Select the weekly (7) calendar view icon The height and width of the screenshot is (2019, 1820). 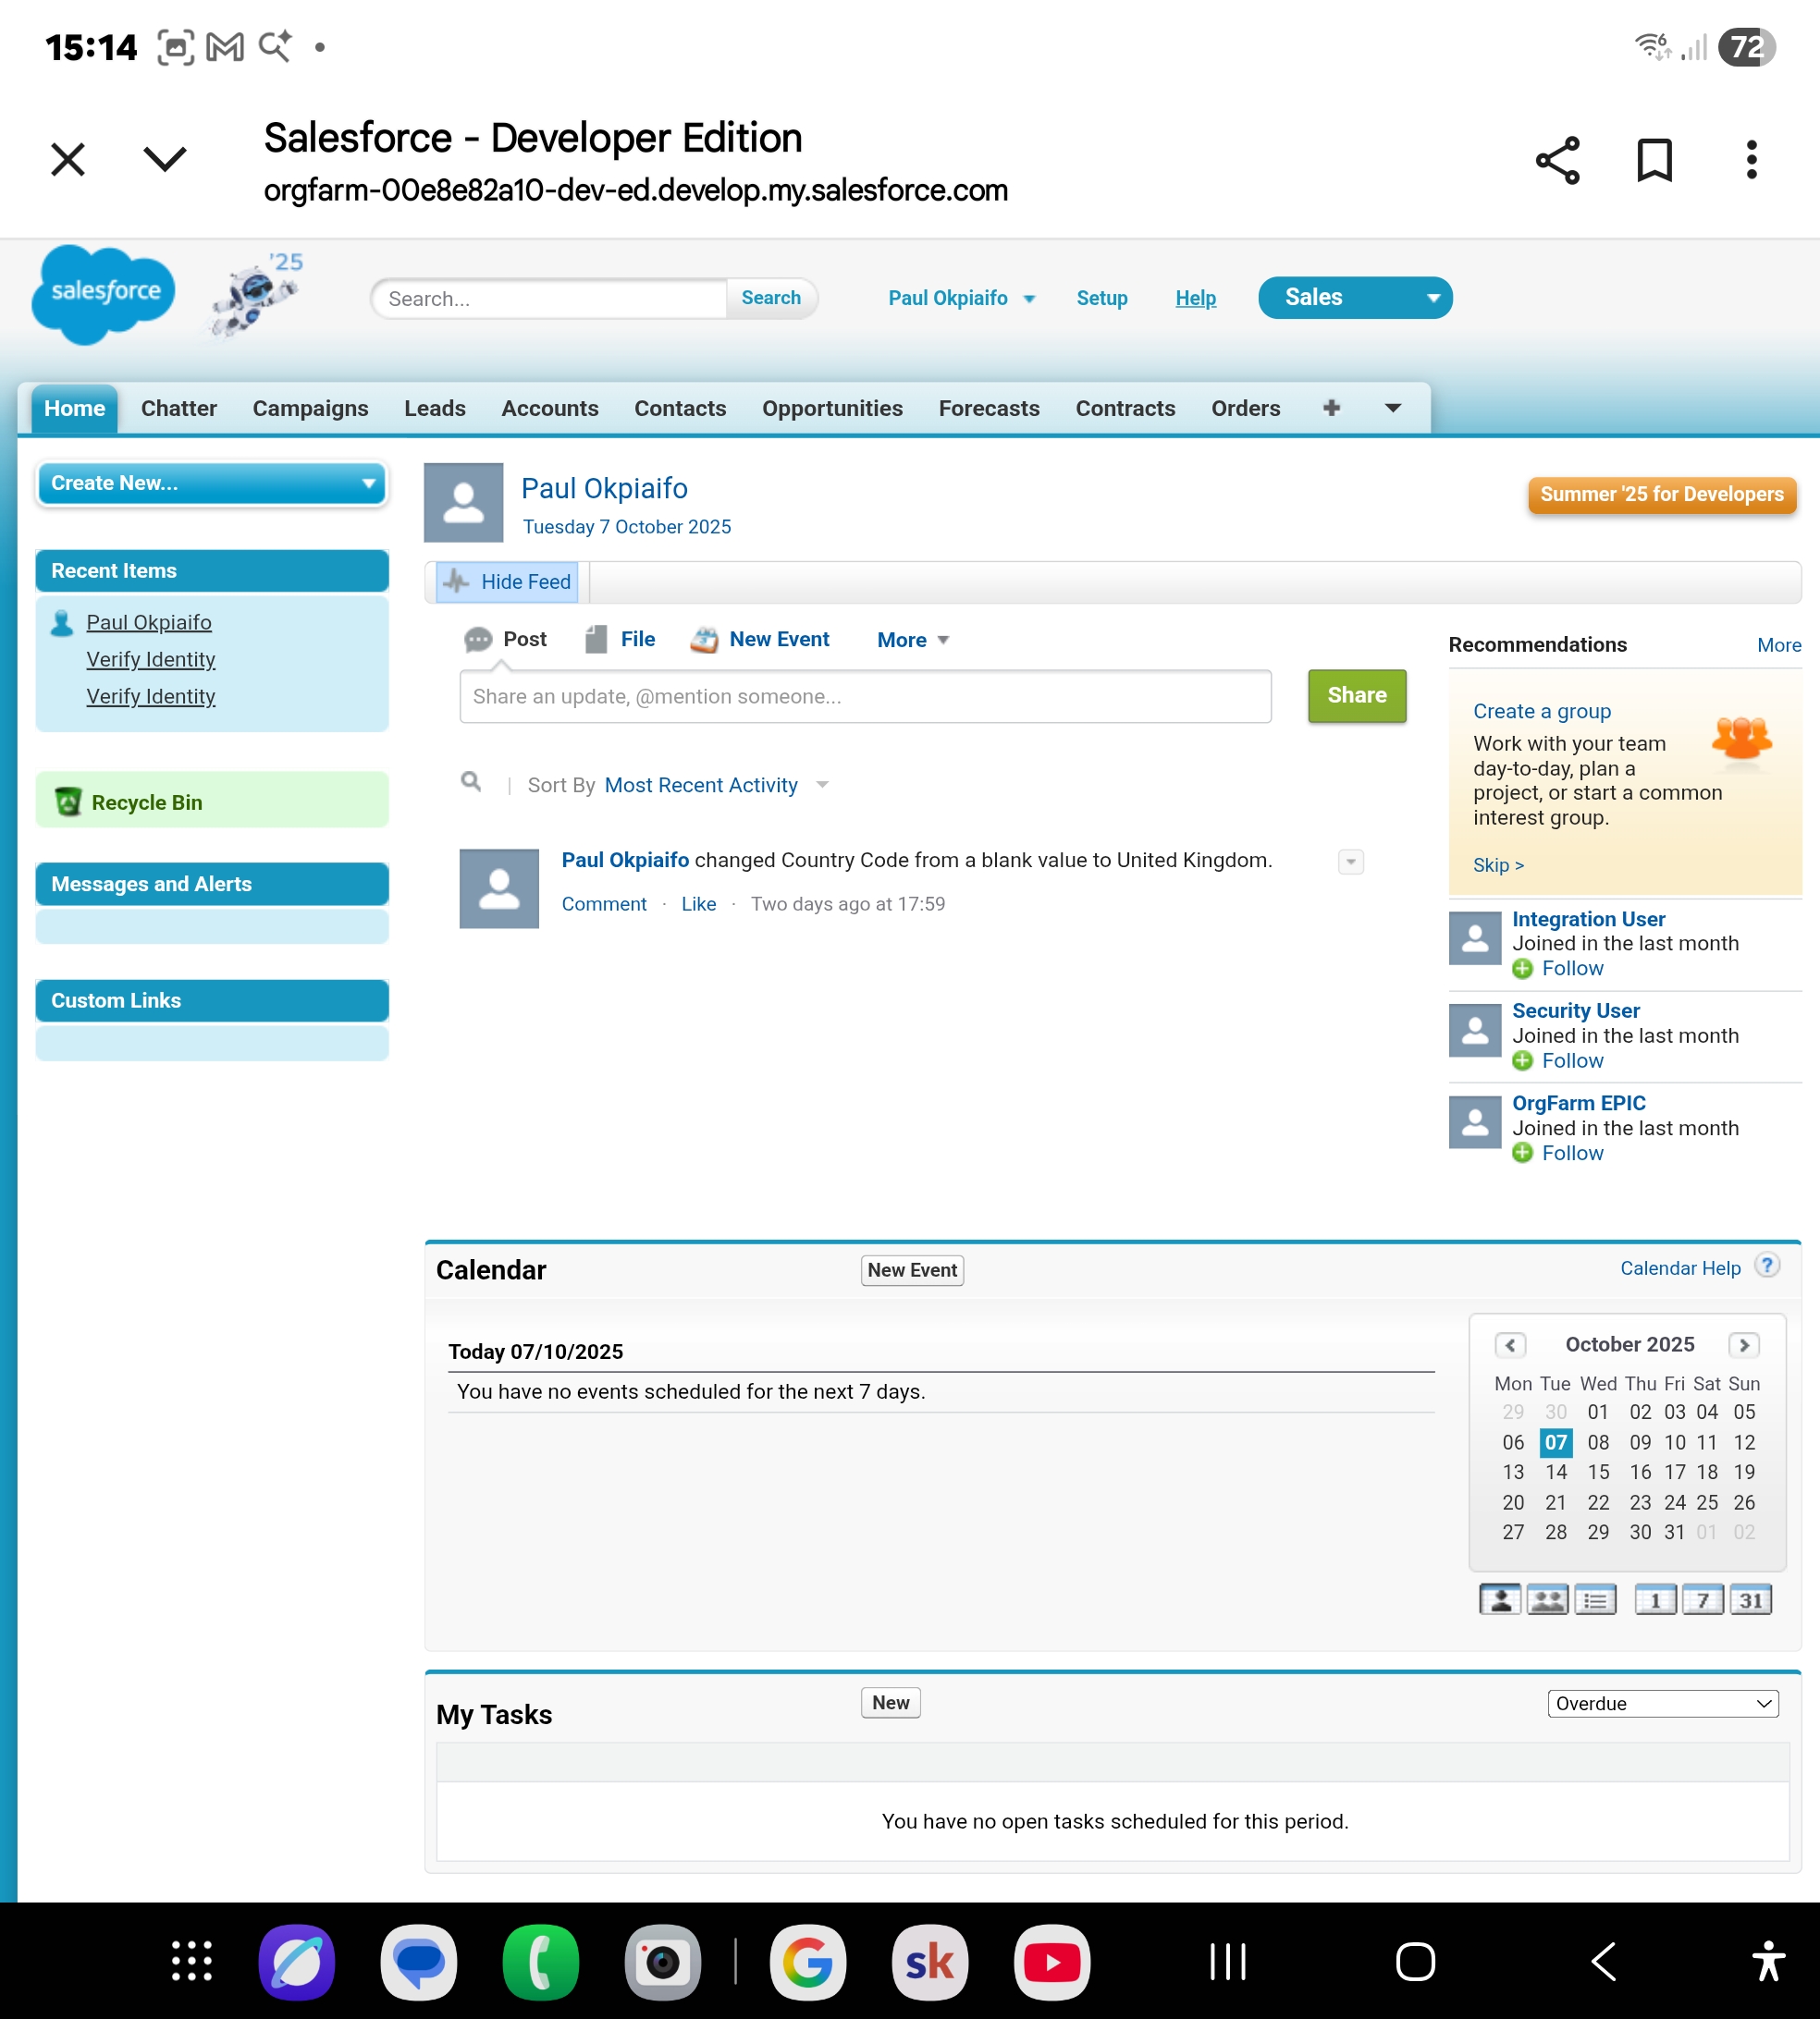point(1704,1599)
